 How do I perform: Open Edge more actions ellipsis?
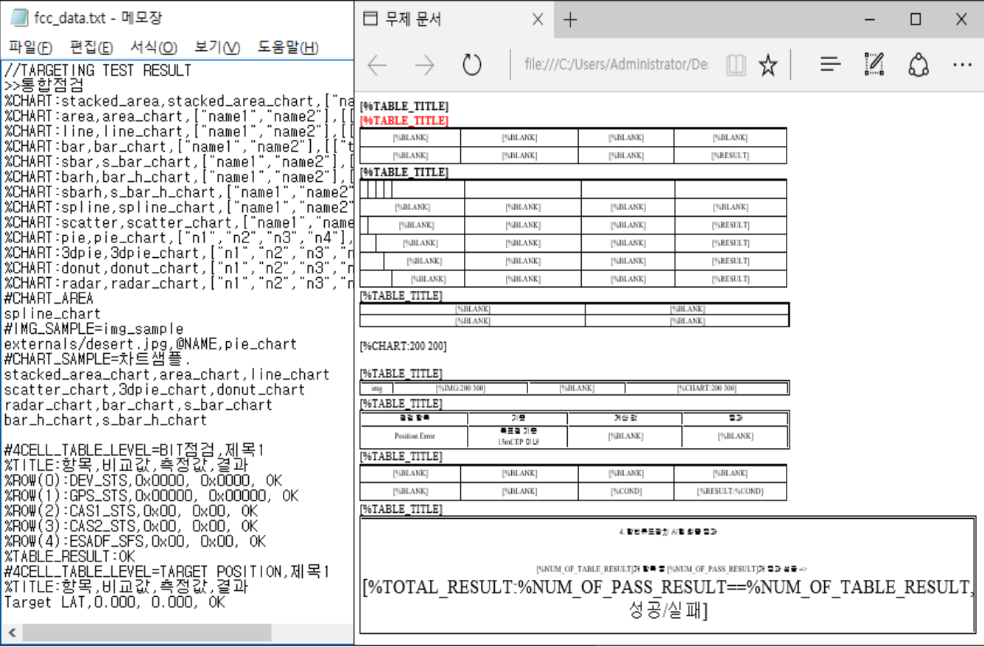[962, 66]
